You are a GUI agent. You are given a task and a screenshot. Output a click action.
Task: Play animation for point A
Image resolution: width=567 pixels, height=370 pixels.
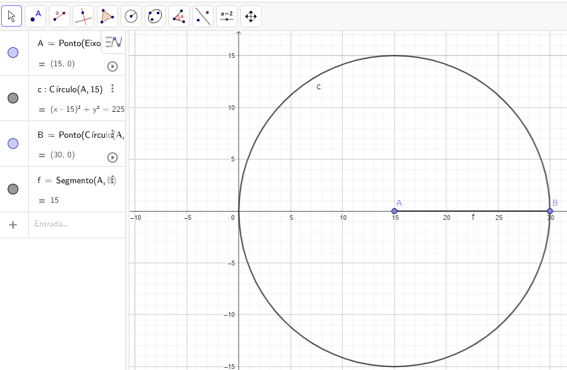(112, 66)
